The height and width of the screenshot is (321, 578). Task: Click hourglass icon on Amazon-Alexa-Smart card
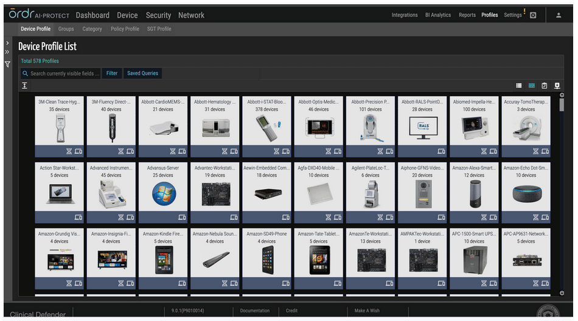(484, 217)
